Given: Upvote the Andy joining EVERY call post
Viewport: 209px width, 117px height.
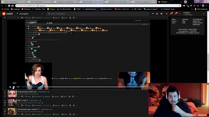Looking at the screenshot, I should 5,92.
